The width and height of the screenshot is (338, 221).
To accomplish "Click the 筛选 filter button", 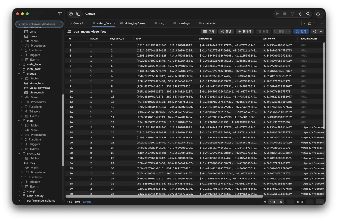I will pyautogui.click(x=226, y=32).
